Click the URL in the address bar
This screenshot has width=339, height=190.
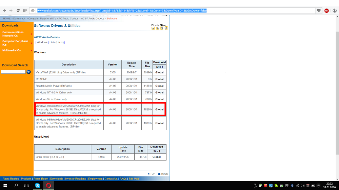click(x=122, y=10)
